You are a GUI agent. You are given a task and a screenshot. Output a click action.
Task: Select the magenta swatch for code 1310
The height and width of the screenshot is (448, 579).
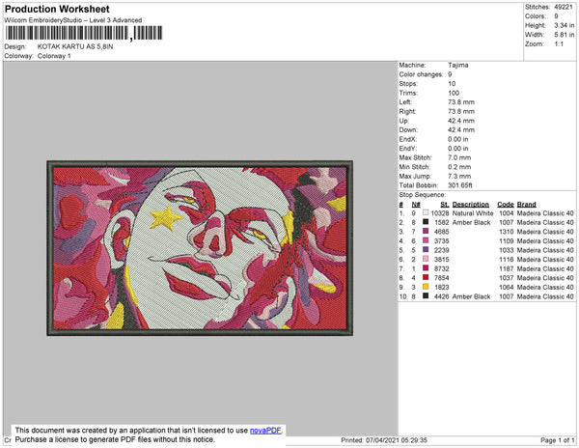pyautogui.click(x=426, y=231)
